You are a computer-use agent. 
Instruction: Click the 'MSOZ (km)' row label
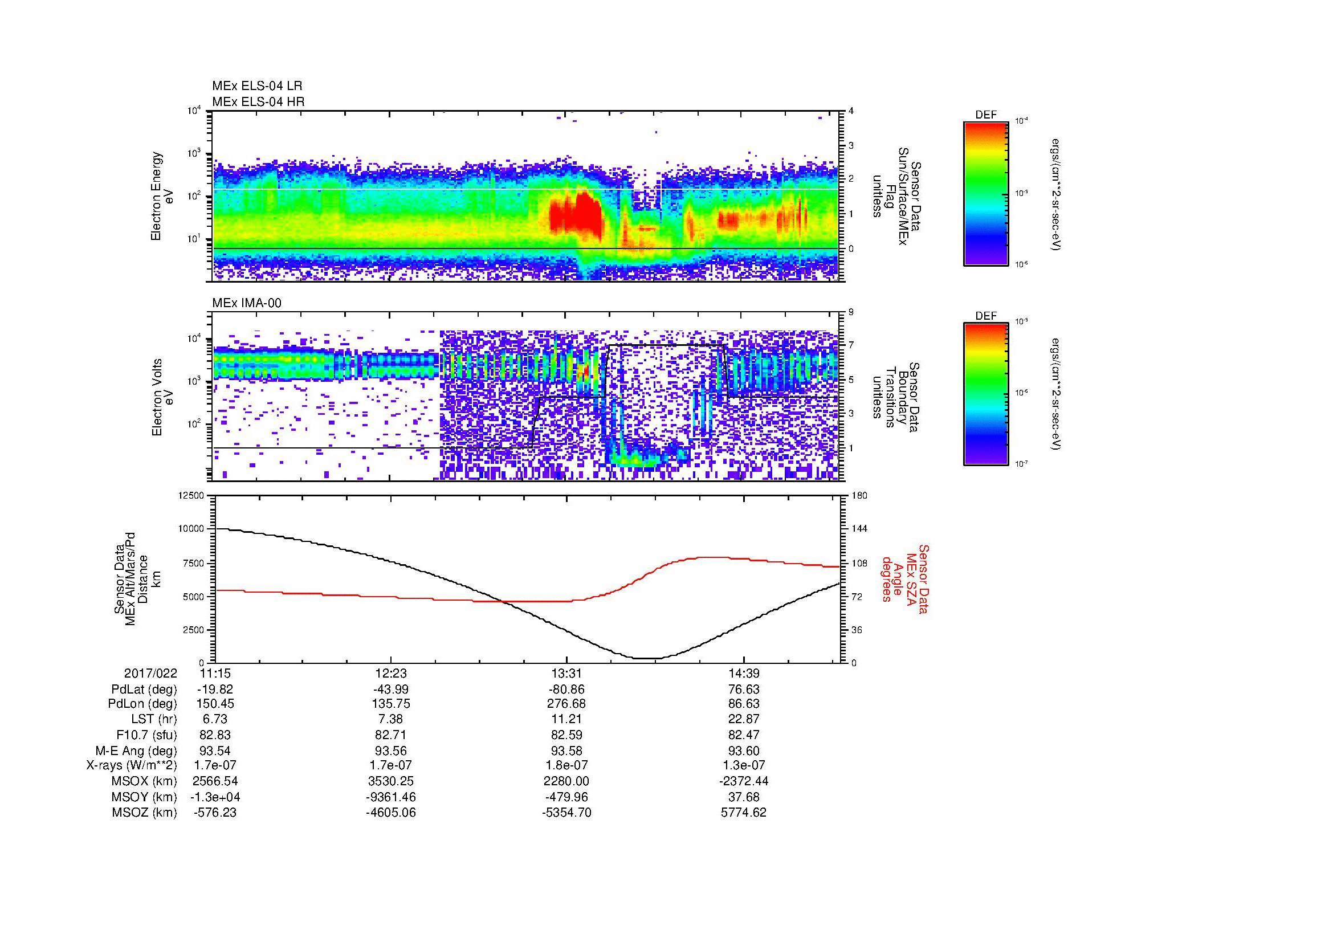pyautogui.click(x=144, y=813)
